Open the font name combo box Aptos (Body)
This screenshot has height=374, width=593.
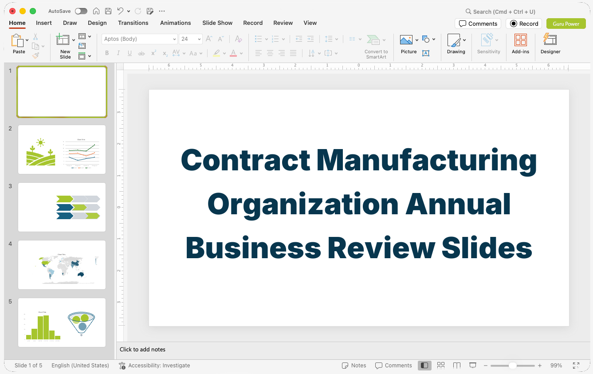pos(140,39)
